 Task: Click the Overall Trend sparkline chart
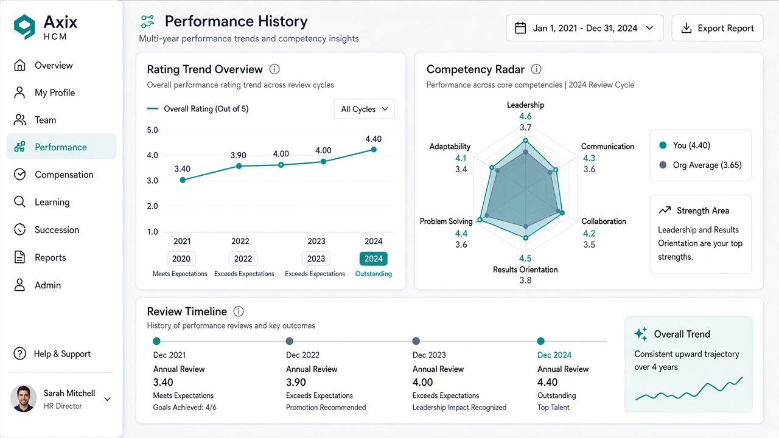pyautogui.click(x=689, y=389)
